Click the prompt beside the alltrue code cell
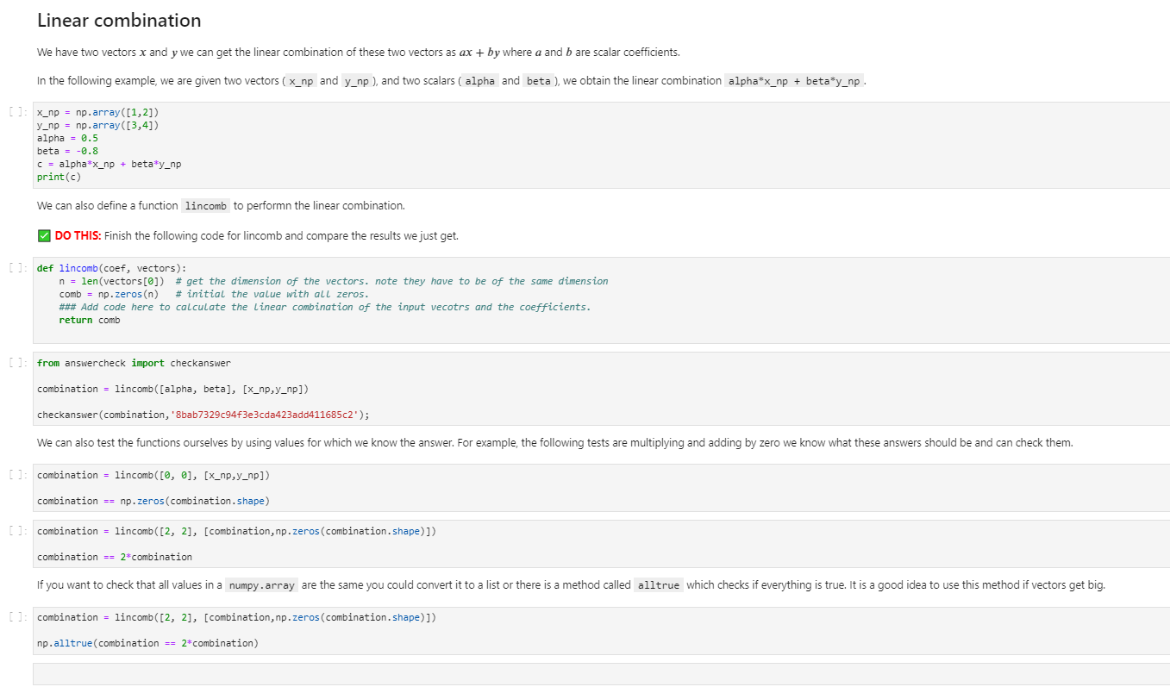The height and width of the screenshot is (687, 1170). click(16, 616)
